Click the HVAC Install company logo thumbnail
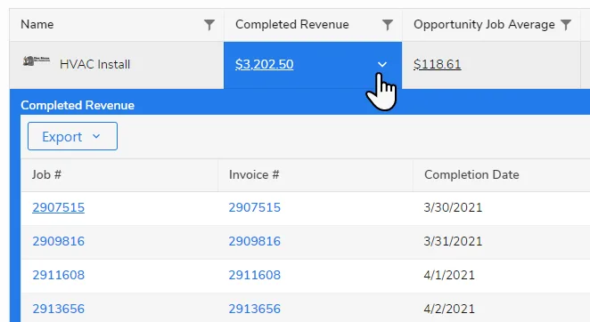Screen dimensions: 590x322 pyautogui.click(x=37, y=60)
